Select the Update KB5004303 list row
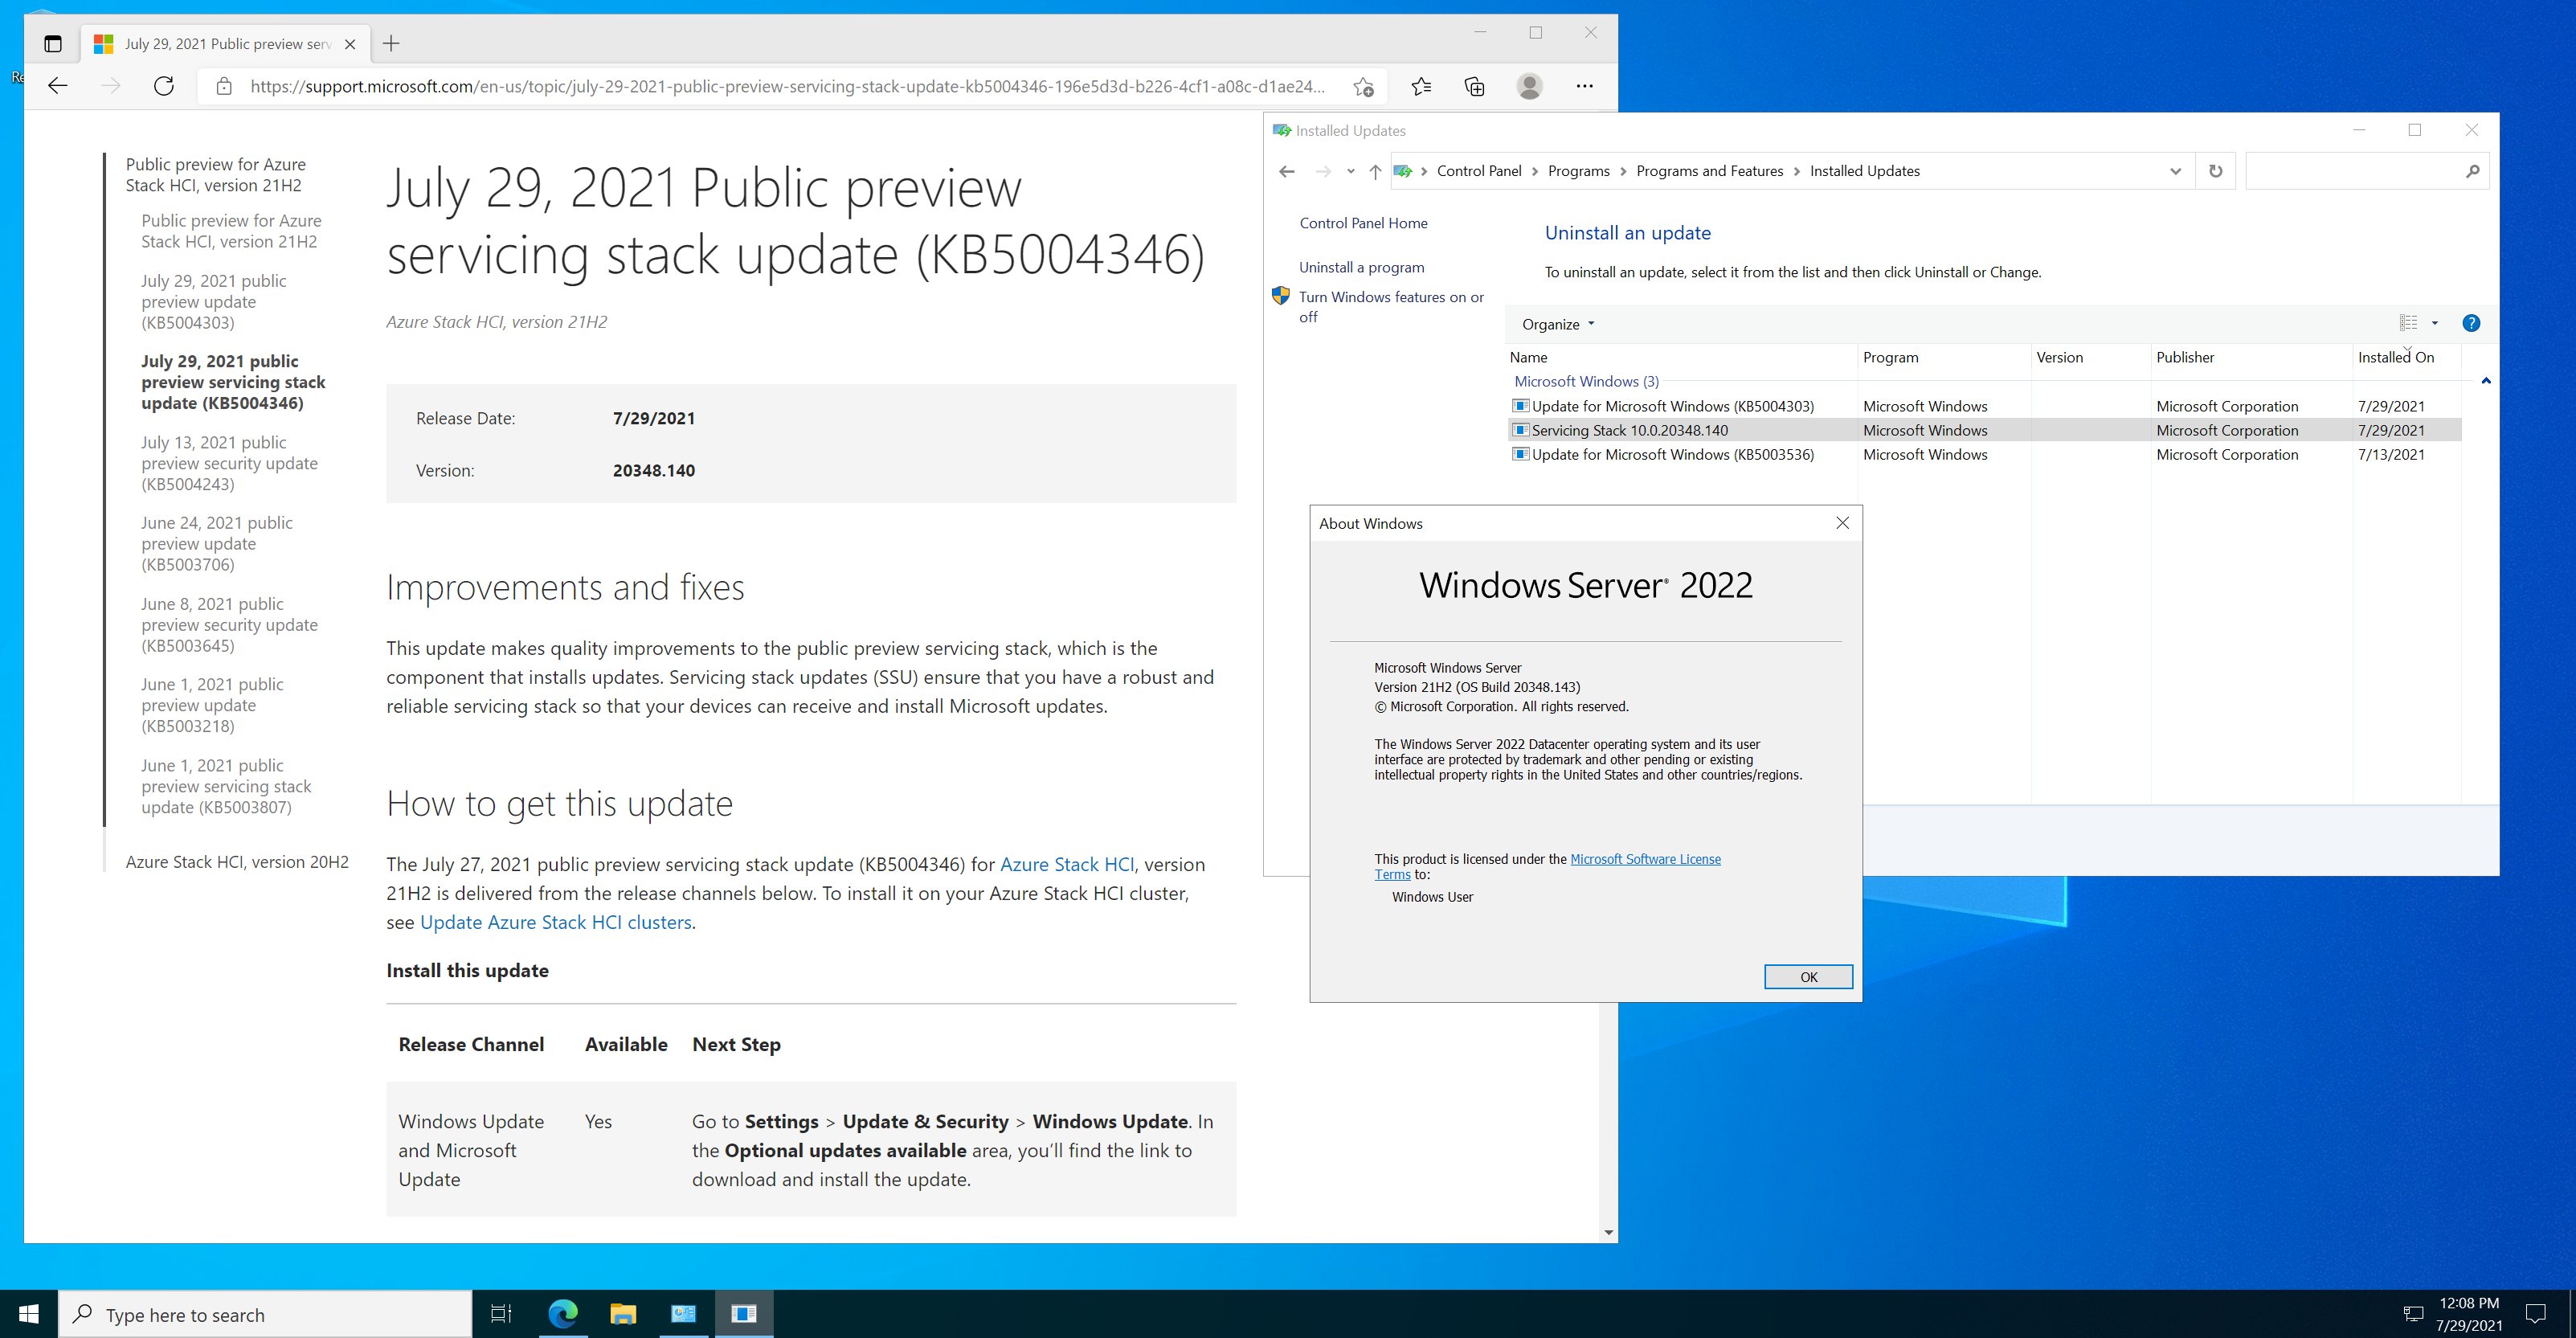 click(x=1672, y=406)
